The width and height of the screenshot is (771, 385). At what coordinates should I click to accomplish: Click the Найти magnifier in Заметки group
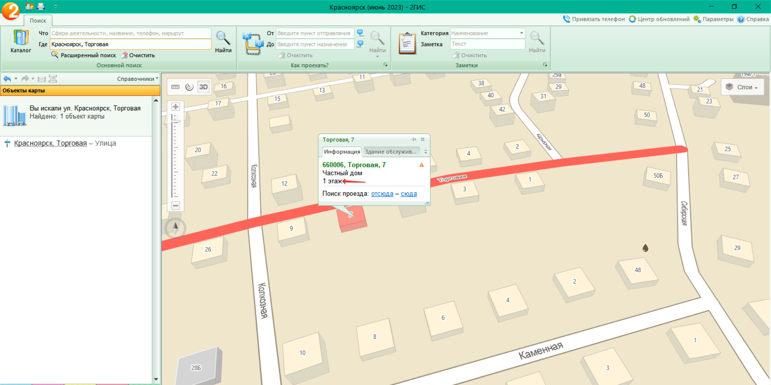tap(537, 42)
